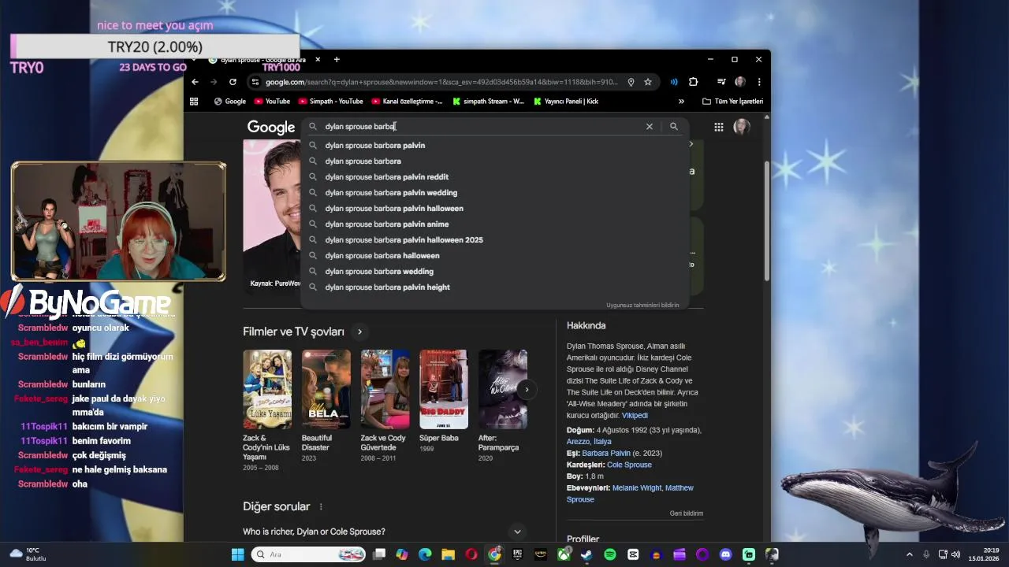Follow the Vikipedi link

635,416
